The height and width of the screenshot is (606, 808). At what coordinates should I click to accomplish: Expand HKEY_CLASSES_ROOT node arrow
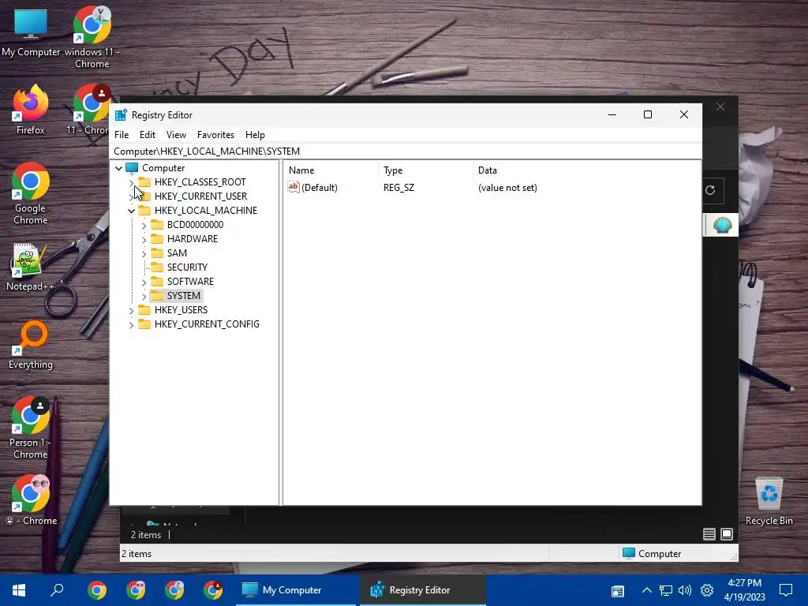pyautogui.click(x=132, y=182)
